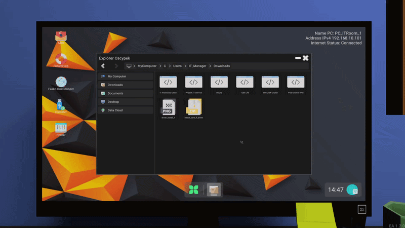Open the green clover start menu
405x228 pixels.
(194, 189)
